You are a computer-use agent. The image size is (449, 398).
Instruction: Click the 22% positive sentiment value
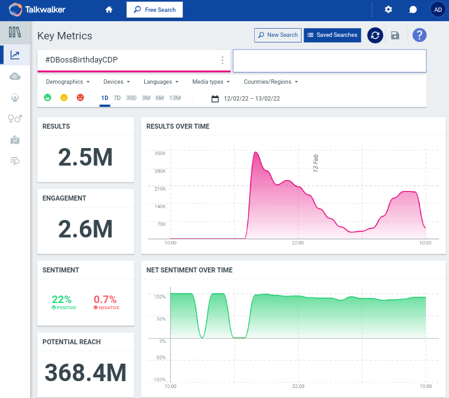[x=62, y=299]
